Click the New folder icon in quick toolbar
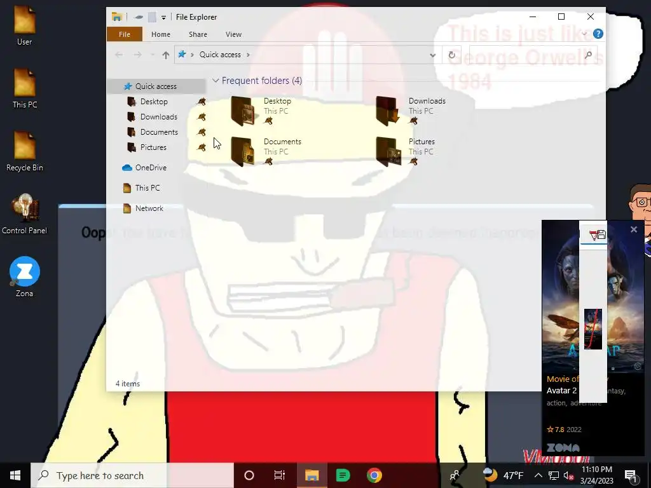651x488 pixels. [152, 17]
